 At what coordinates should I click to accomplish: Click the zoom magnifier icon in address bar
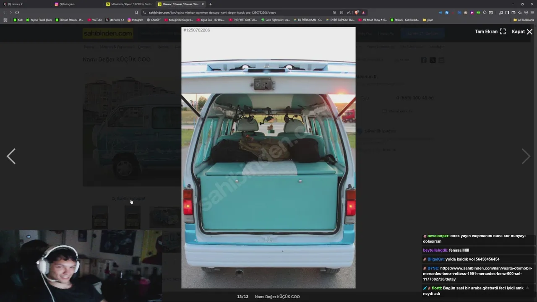(x=334, y=13)
